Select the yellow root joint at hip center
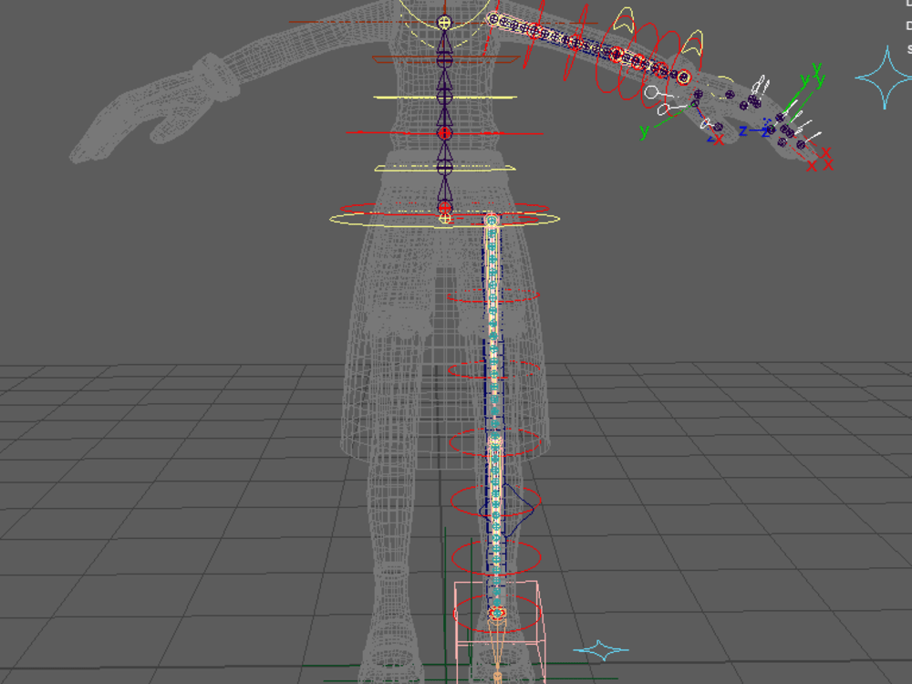Screen dimensions: 912x684 pos(445,219)
